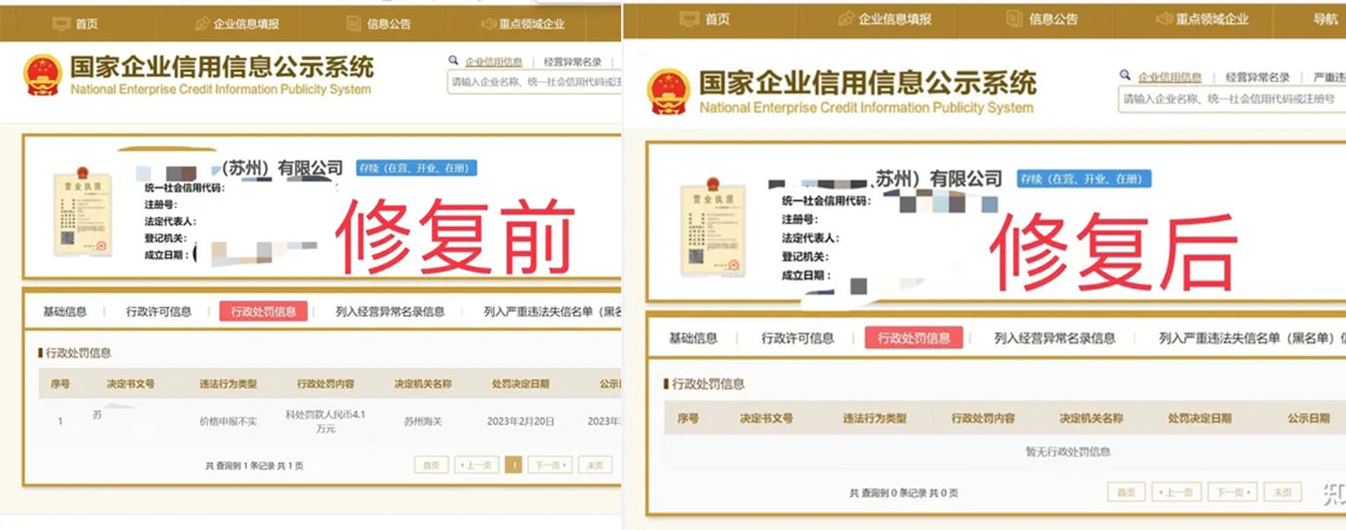This screenshot has width=1346, height=530.
Task: Open 首页 in the left screenshot navigation
Action: coord(87,24)
